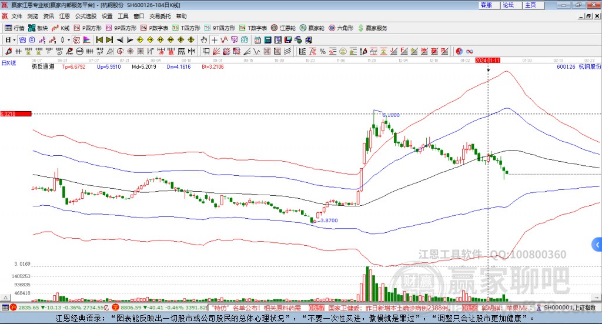
Task: Step the chart right with the black right arrow
Action: coord(130,40)
